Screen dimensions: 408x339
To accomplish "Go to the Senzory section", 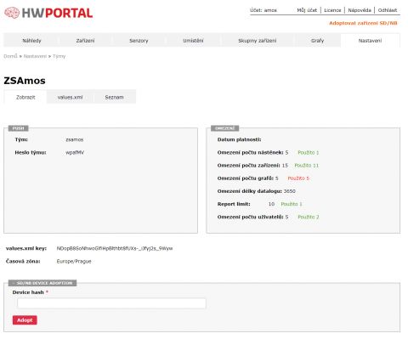I will (139, 41).
